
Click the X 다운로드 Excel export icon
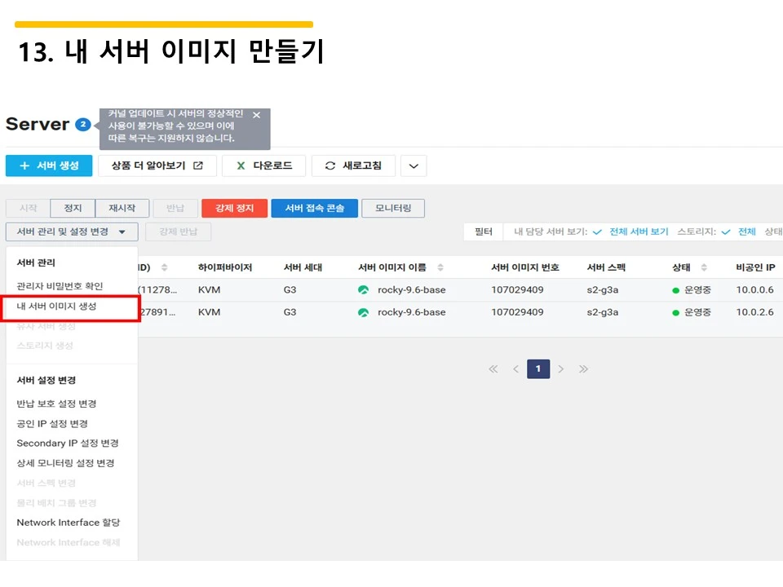[x=241, y=166]
